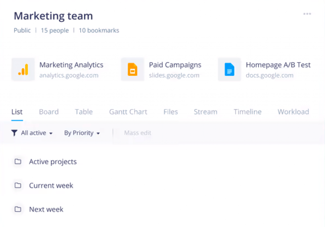Click the Current week folder icon

point(18,185)
